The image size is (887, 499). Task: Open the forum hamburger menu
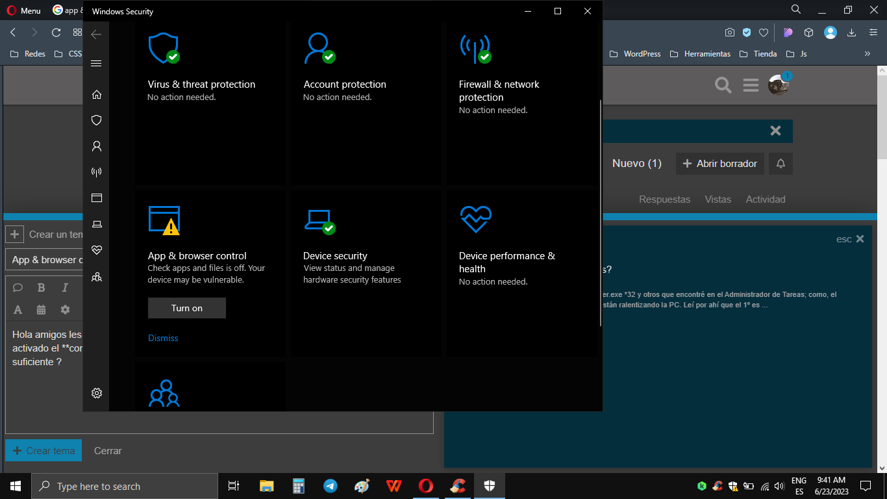(x=751, y=85)
